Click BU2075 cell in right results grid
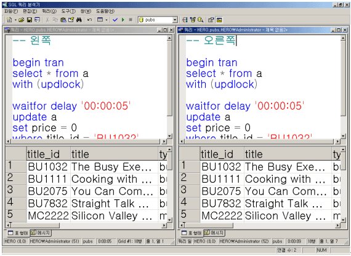The image size is (351, 256). tap(222, 191)
